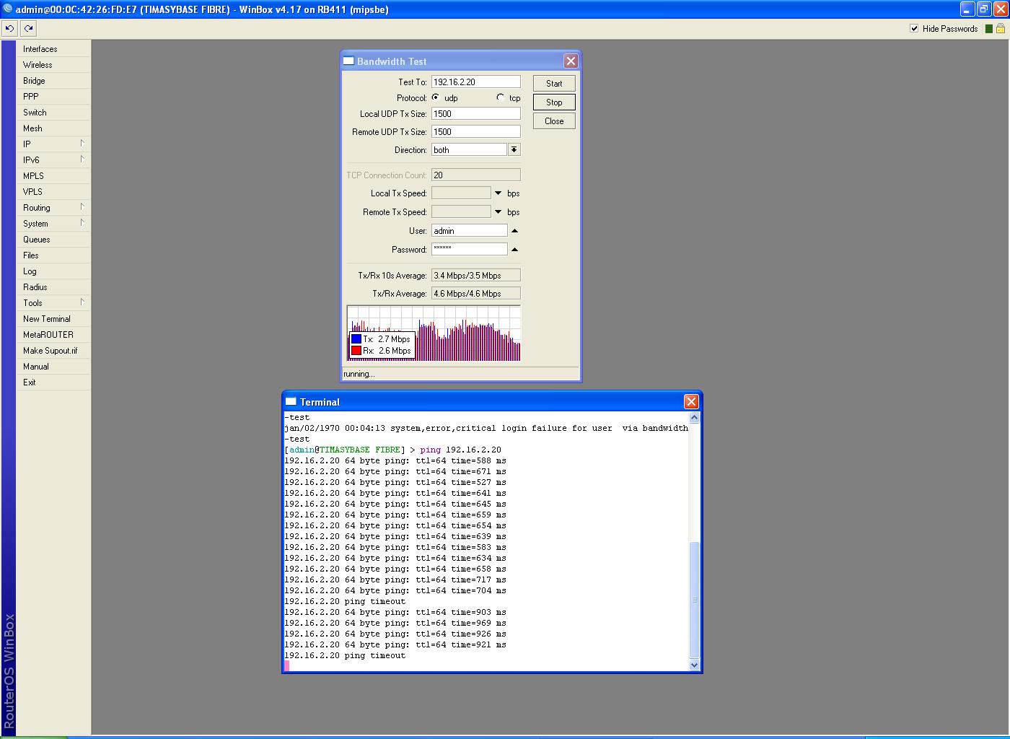Select Interfaces in the sidebar
Screen dimensions: 1010x739
[x=40, y=48]
